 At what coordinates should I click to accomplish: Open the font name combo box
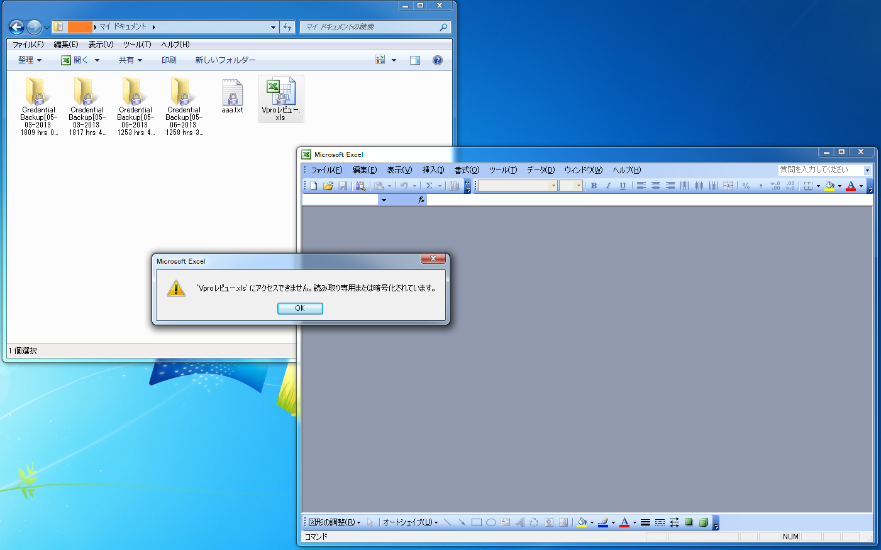point(518,186)
